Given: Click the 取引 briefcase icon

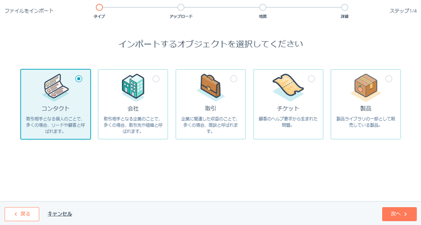Looking at the screenshot, I should coord(210,87).
